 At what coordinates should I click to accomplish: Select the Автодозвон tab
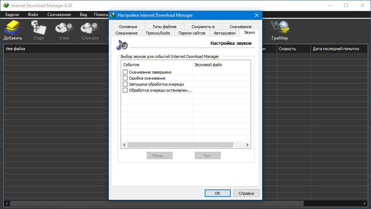[225, 33]
